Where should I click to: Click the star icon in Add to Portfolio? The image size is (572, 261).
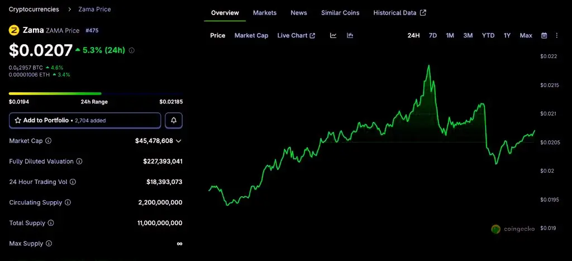(17, 120)
